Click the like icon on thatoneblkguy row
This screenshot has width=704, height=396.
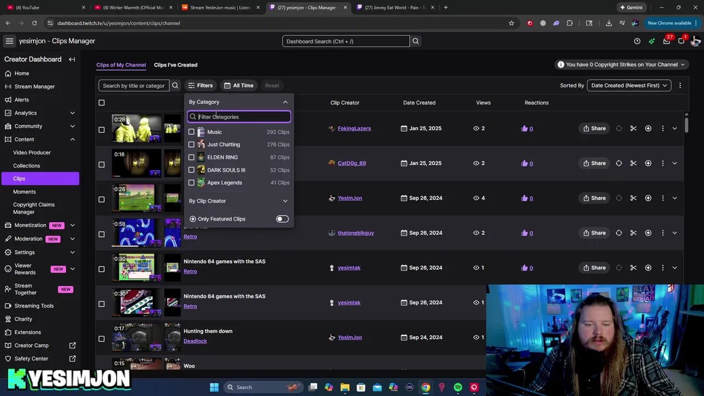524,233
